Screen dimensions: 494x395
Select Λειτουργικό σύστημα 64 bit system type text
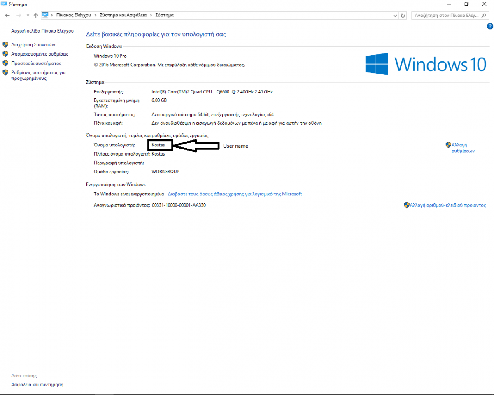click(213, 114)
